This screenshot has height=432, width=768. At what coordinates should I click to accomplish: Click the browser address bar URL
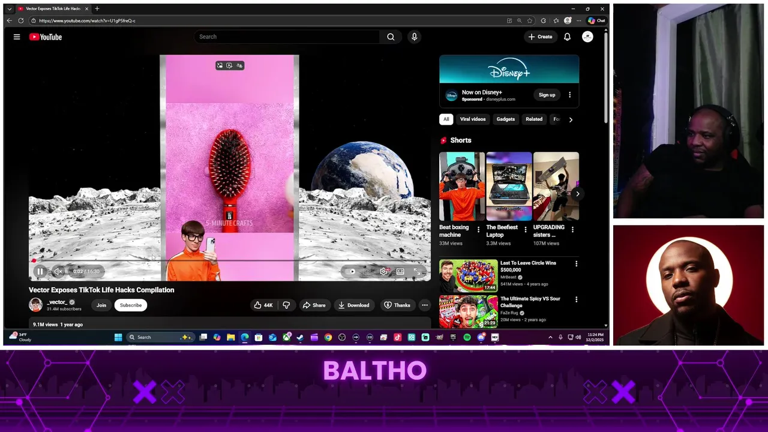pos(87,20)
